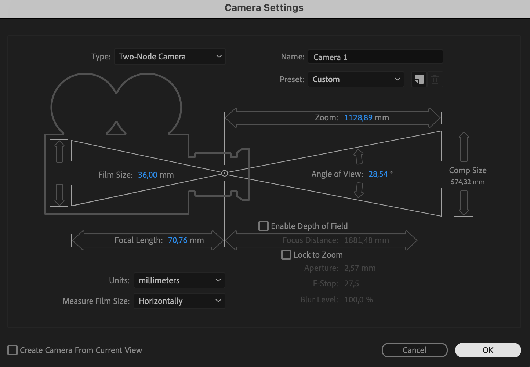Click the Zoom value 1128,89
Viewport: 530px width, 367px height.
click(358, 118)
